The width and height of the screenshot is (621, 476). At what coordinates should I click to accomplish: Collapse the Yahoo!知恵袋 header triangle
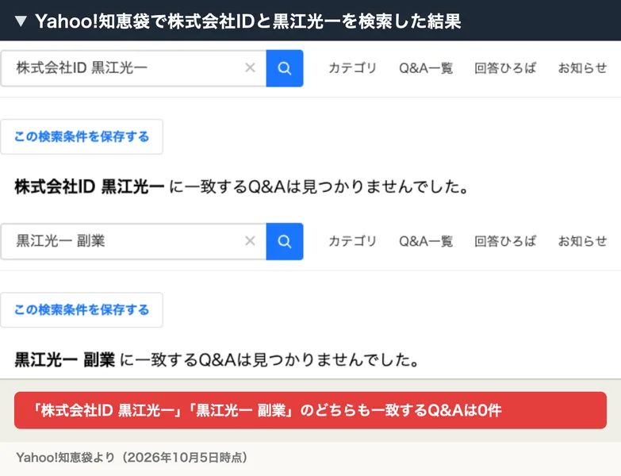point(21,21)
